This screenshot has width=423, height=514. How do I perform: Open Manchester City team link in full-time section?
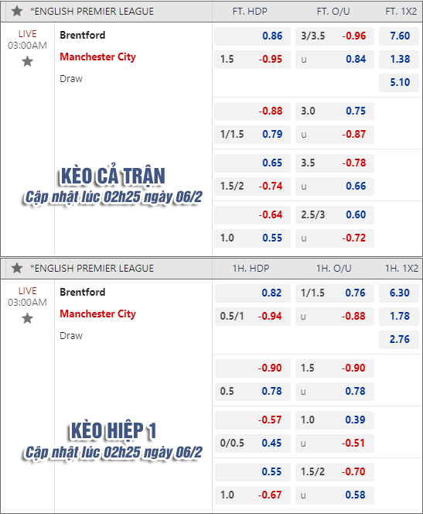coord(97,57)
